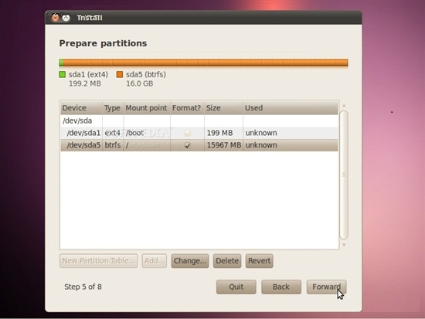425x319 pixels.
Task: Quit the installer
Action: click(x=236, y=287)
